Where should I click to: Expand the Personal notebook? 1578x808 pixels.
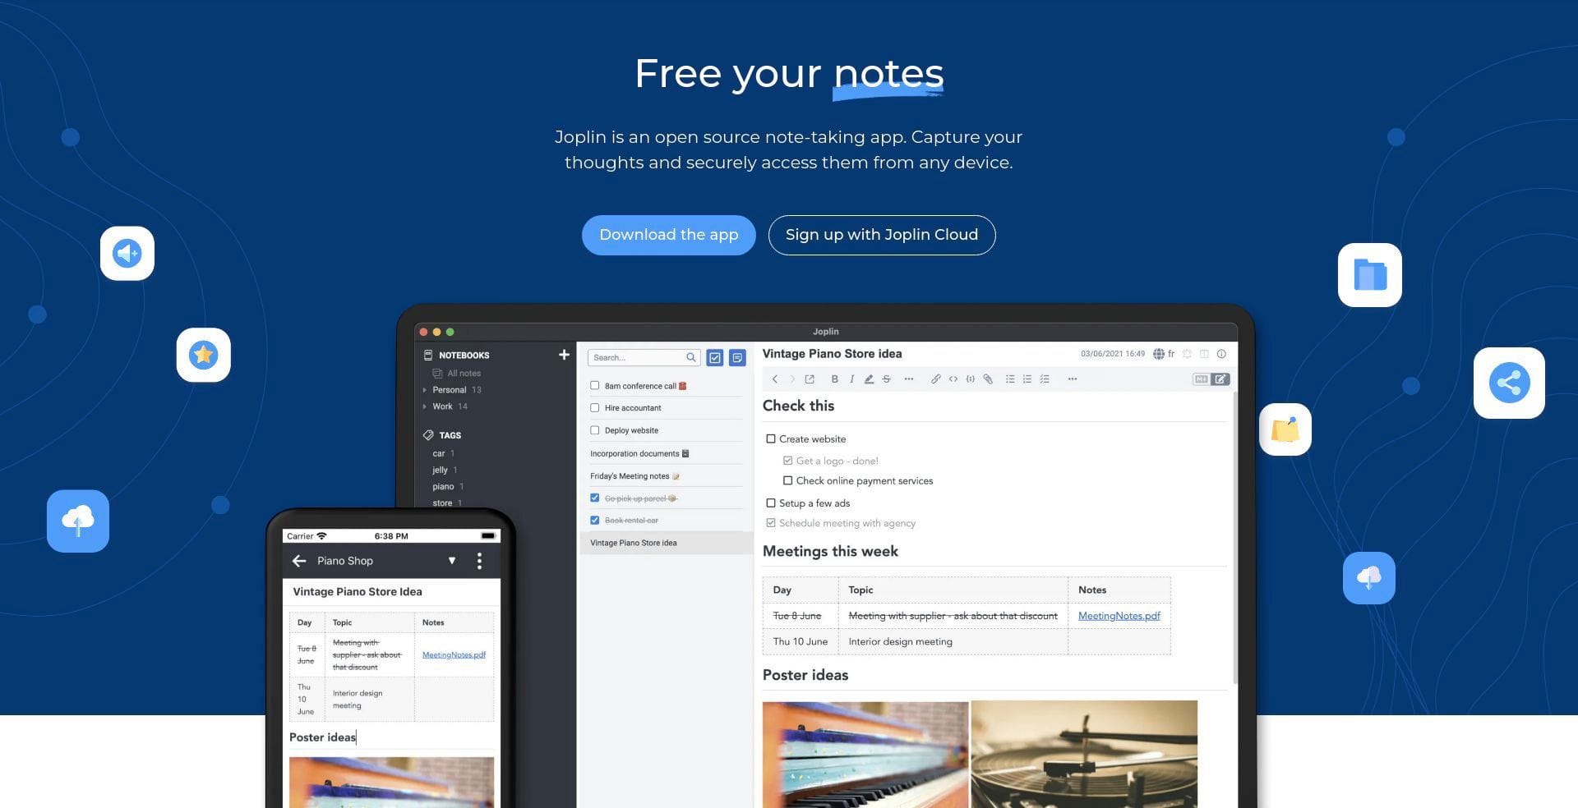(x=424, y=390)
